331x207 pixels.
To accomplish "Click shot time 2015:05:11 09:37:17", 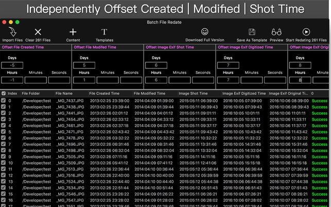I will 198,126.
